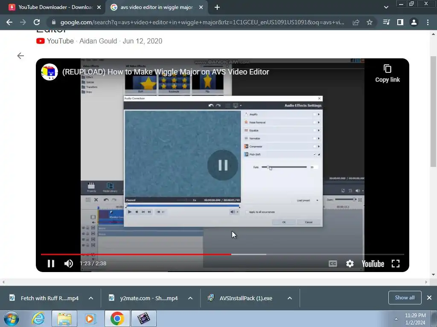Select the avs video editor Google tab

[x=156, y=7]
